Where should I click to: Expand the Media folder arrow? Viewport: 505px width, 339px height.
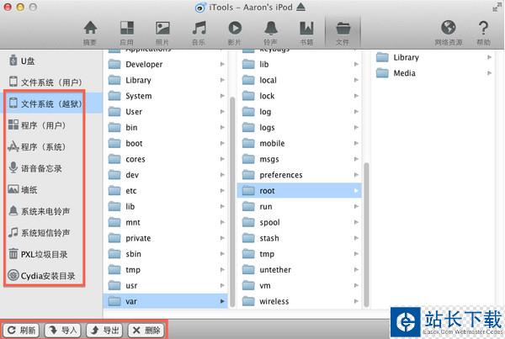(x=490, y=73)
